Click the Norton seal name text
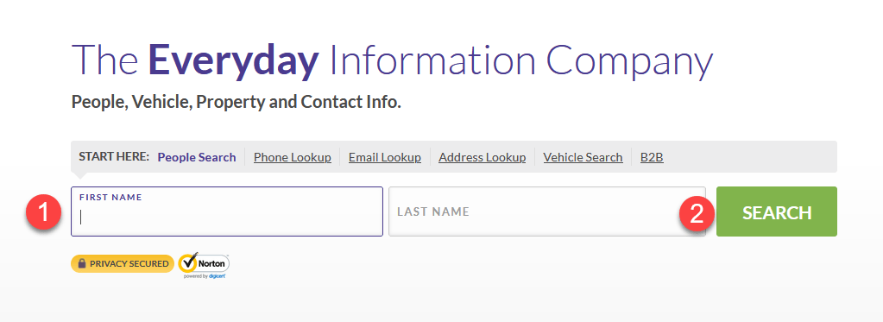 211,263
